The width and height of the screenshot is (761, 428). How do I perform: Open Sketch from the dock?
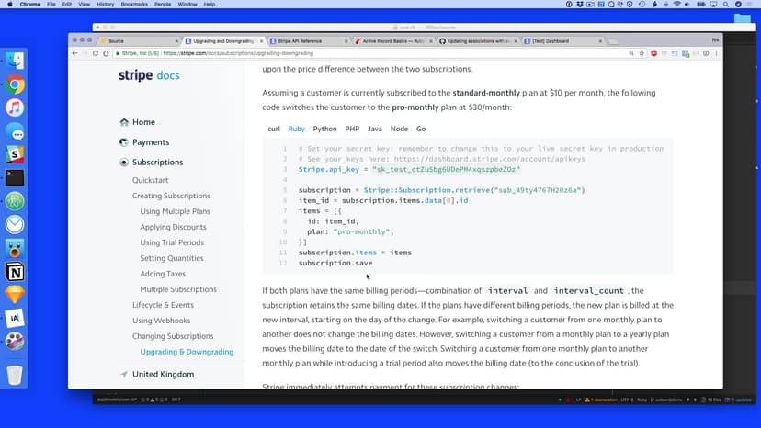coord(15,295)
